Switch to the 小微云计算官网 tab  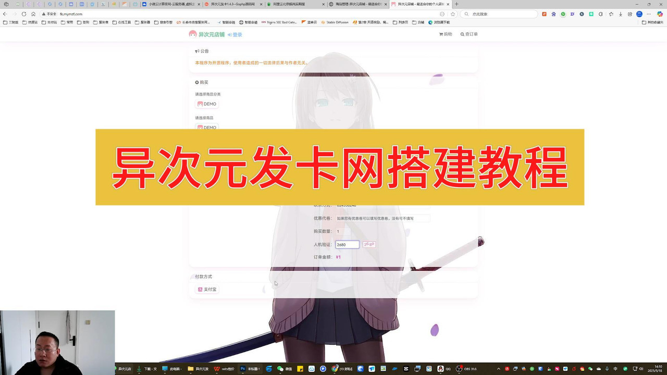pyautogui.click(x=170, y=4)
